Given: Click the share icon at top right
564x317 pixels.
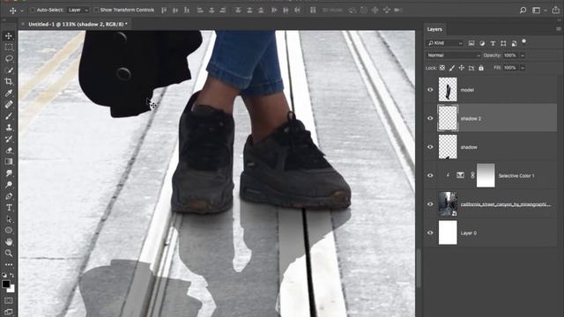Looking at the screenshot, I should (556, 10).
